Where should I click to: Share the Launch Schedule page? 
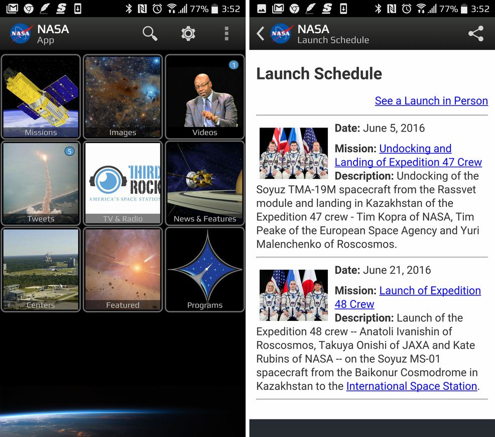click(476, 34)
